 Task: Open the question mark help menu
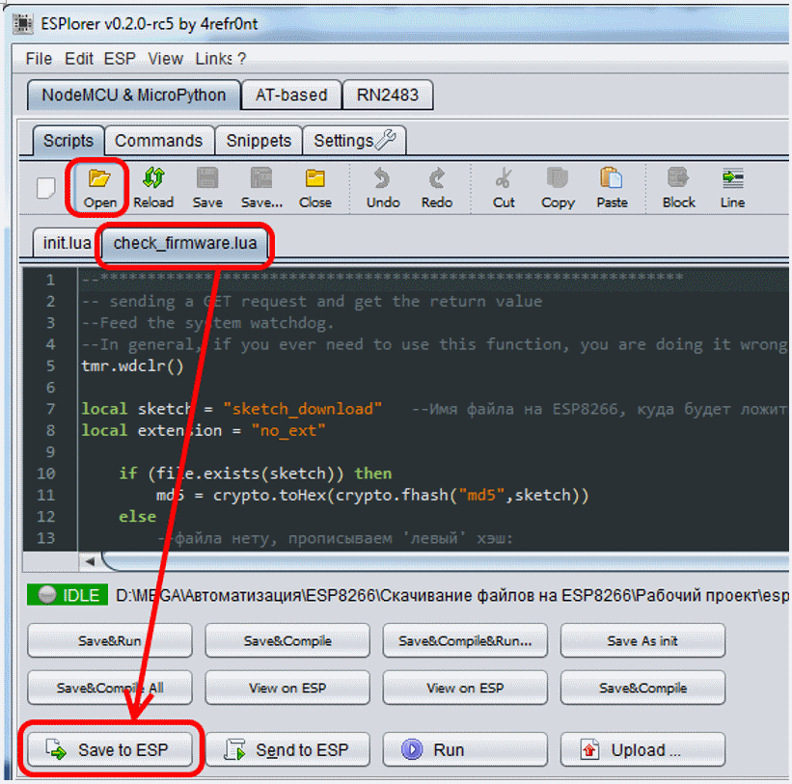click(241, 59)
